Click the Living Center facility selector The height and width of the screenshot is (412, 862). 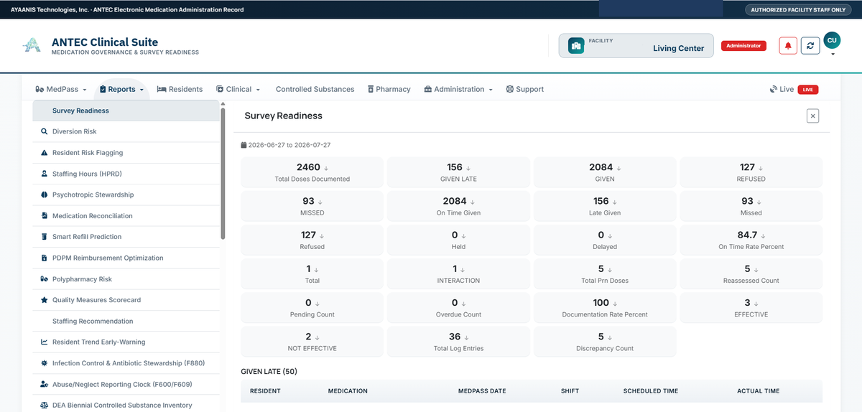pos(636,46)
